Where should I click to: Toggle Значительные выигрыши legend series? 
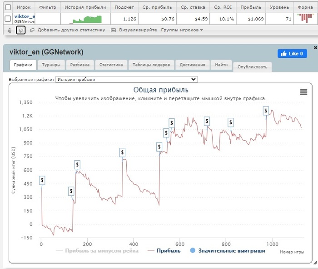click(x=228, y=251)
